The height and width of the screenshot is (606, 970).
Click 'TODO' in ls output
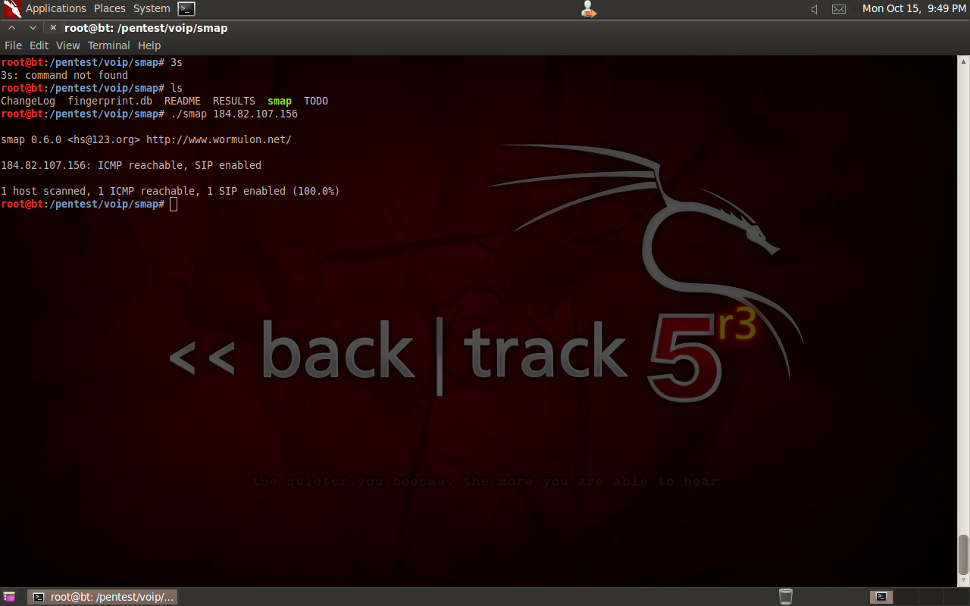[316, 101]
